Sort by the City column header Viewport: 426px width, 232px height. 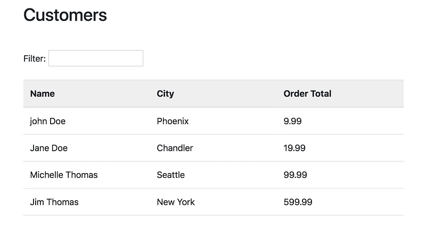[x=165, y=93]
